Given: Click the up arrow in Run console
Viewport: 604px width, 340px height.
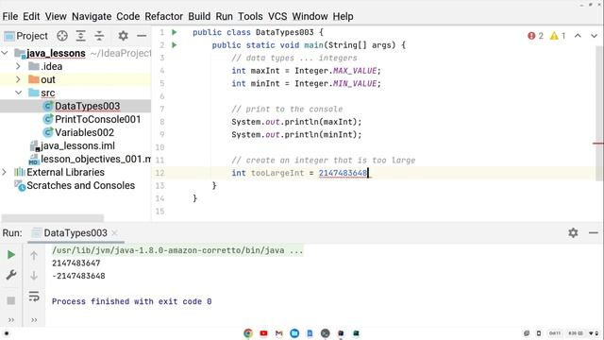Looking at the screenshot, I should 34,255.
